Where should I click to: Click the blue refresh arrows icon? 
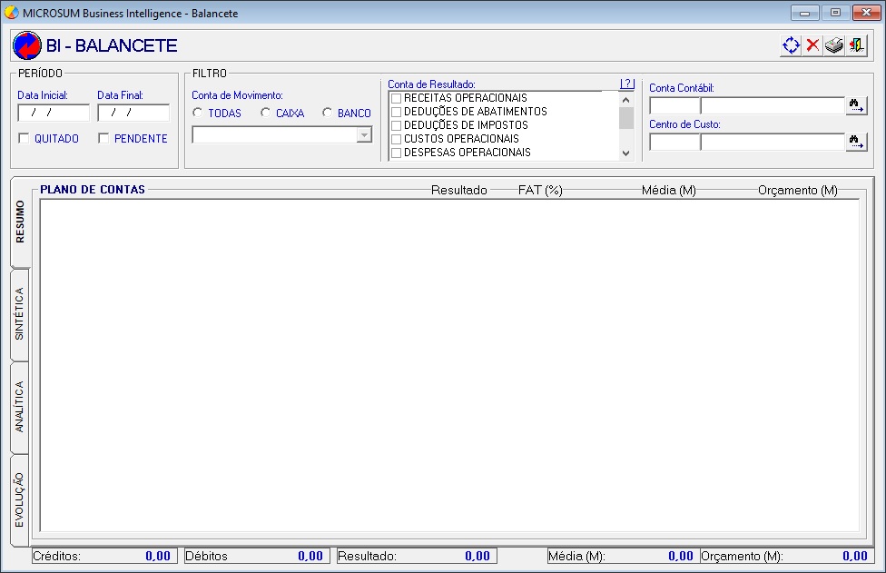click(791, 45)
